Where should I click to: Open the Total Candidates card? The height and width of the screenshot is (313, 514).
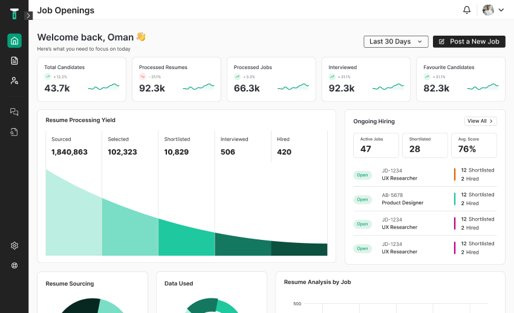pyautogui.click(x=82, y=79)
